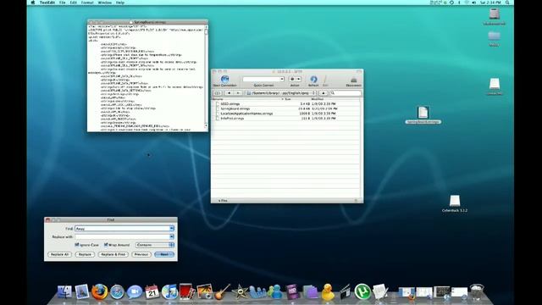Click Refresh icon in the Cyberduck toolbar
This screenshot has height=305, width=542.
(x=313, y=80)
